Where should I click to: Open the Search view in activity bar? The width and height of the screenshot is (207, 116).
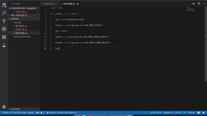4,13
